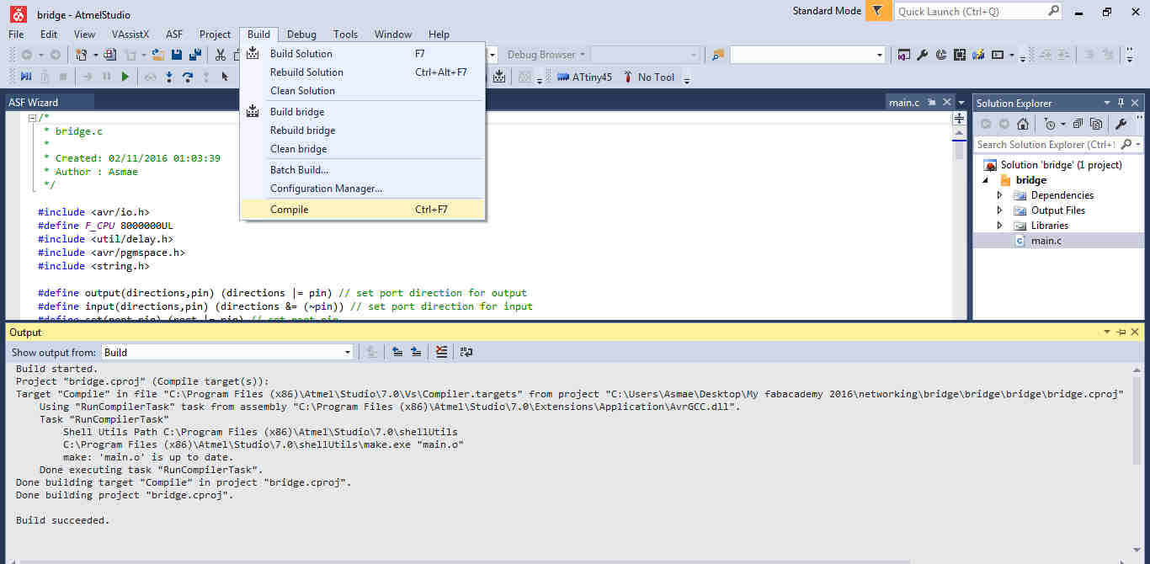Choose Clean bridge menu item
The image size is (1150, 564).
coord(362,149)
